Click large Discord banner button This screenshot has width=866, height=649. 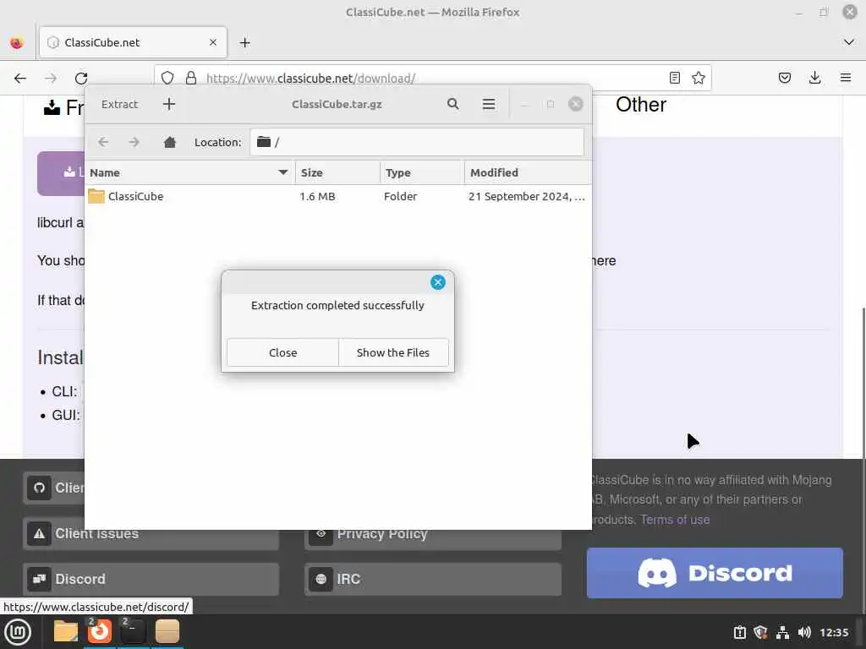[x=715, y=573]
